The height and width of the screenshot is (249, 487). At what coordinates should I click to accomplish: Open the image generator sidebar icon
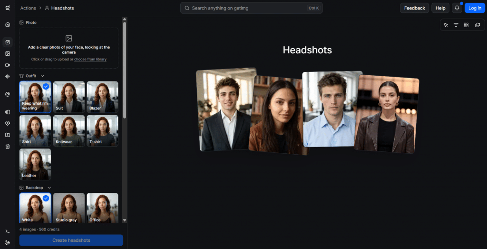tap(8, 54)
